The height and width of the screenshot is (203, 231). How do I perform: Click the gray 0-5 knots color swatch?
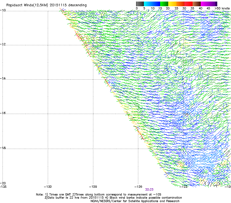(140, 4)
